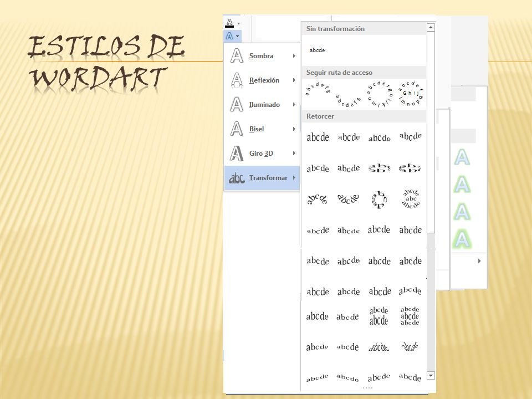This screenshot has width=532, height=399.
Task: Click the gallery scroll up arrow
Action: (431, 28)
